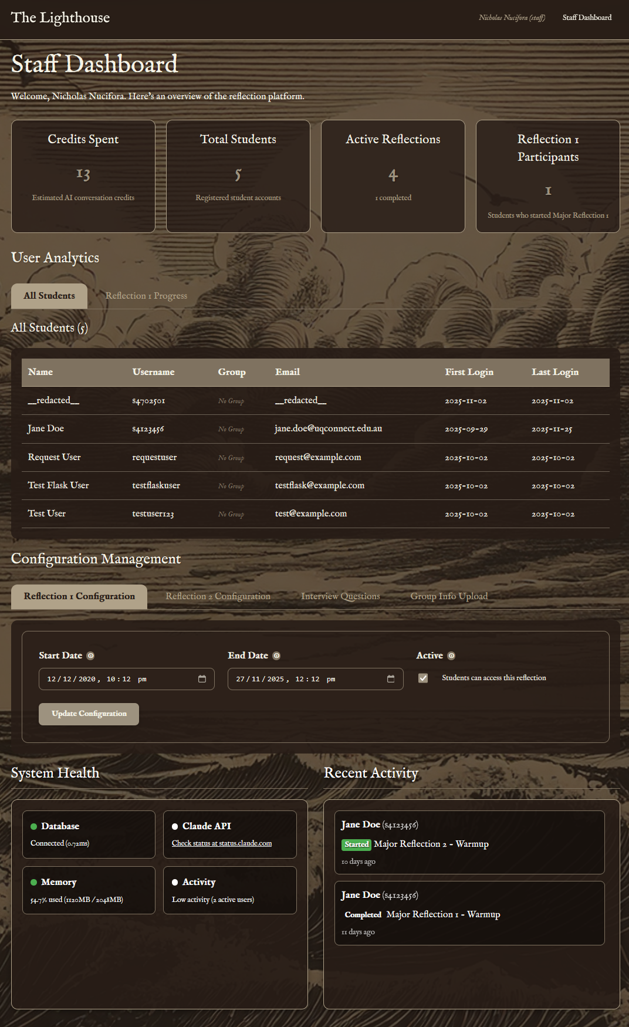The image size is (629, 1027).
Task: Uncheck Students can access this reflection
Action: tap(423, 678)
